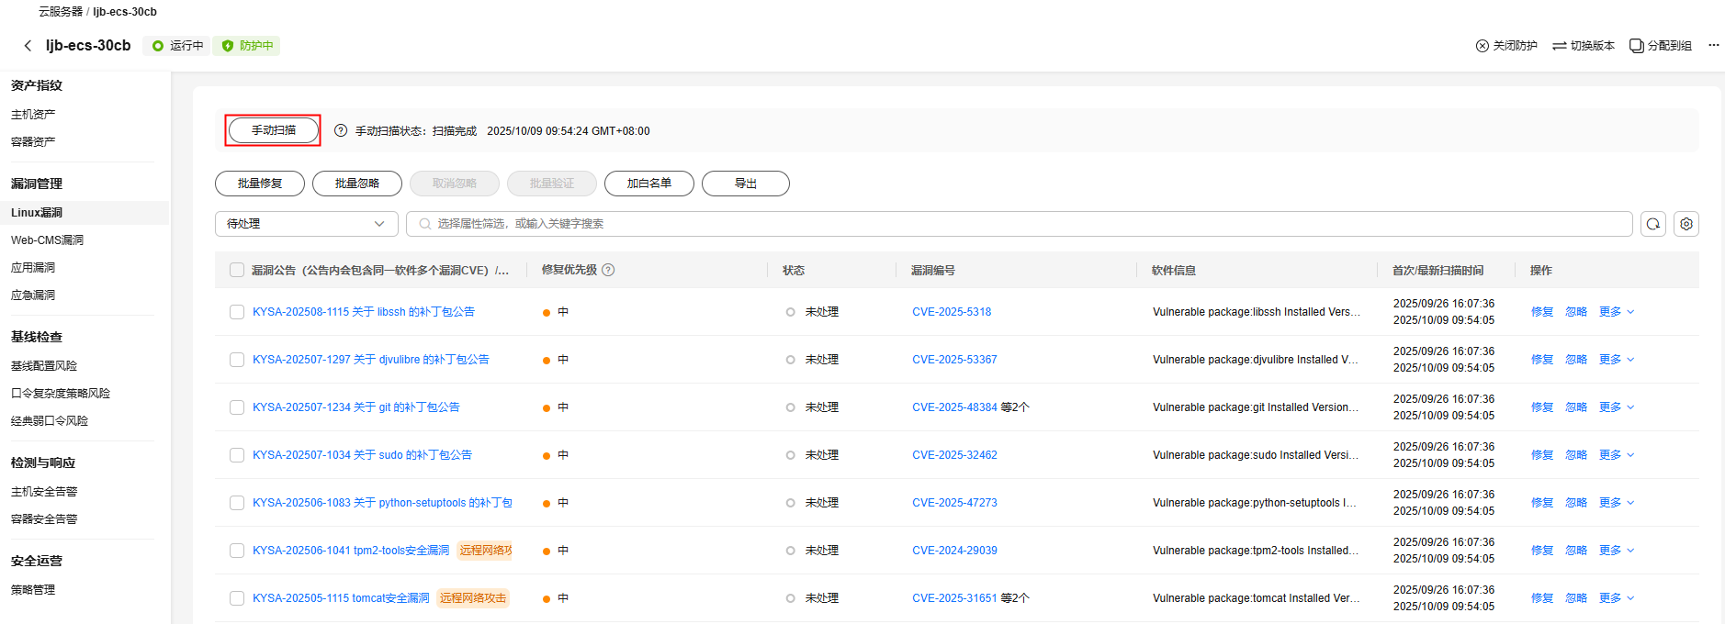1725x624 pixels.
Task: Click help icon next to 修复优先级
Action: pyautogui.click(x=608, y=270)
